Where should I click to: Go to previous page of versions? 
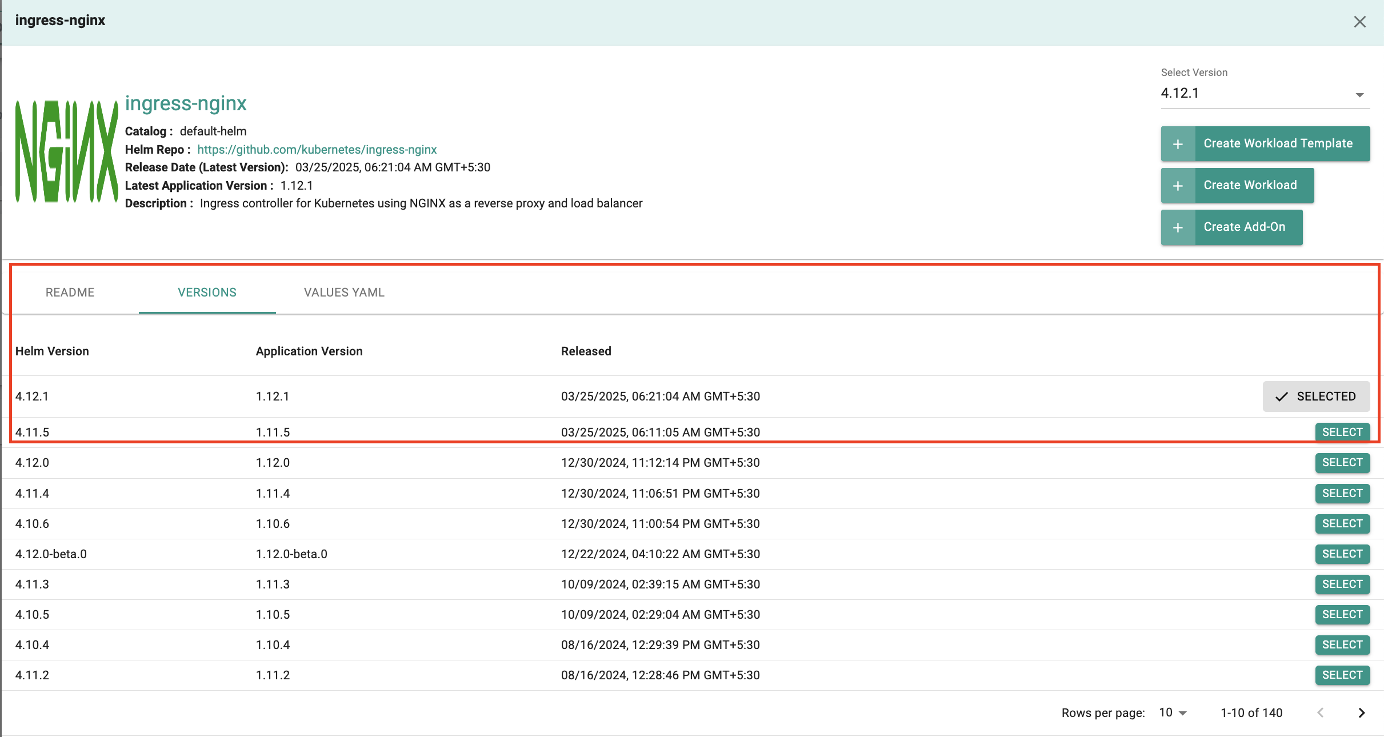[1321, 713]
